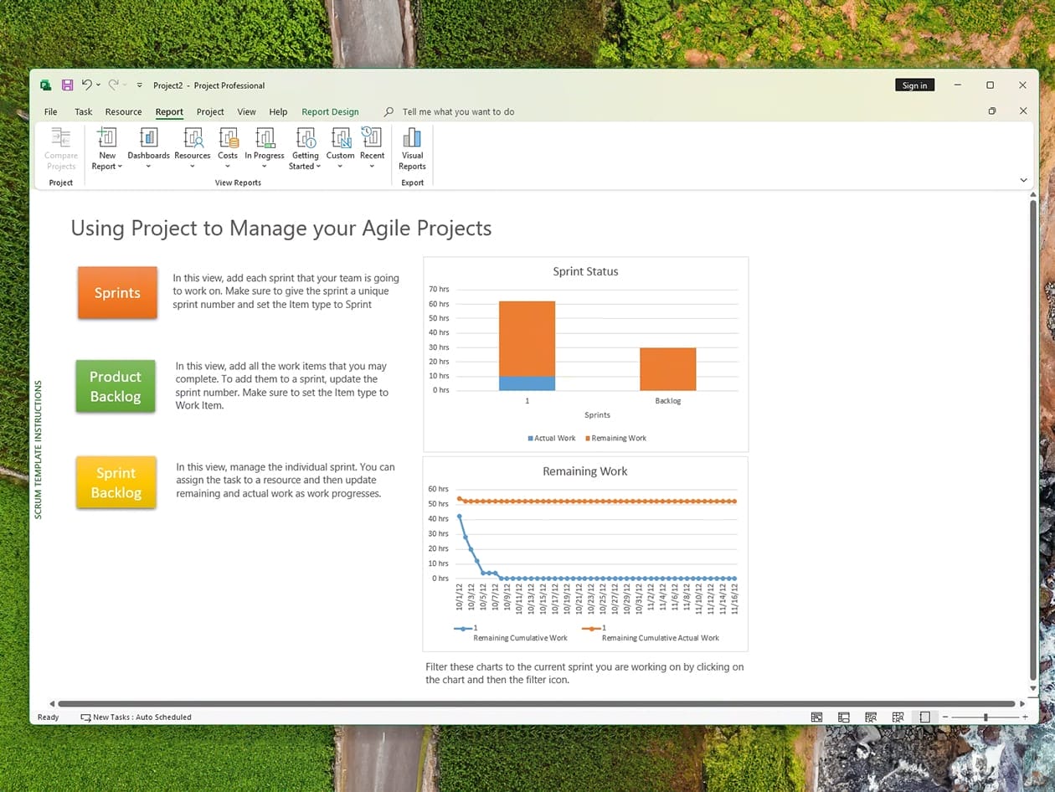Screen dimensions: 1055x792
Task: Open the Task ribbon tab
Action: pyautogui.click(x=84, y=111)
